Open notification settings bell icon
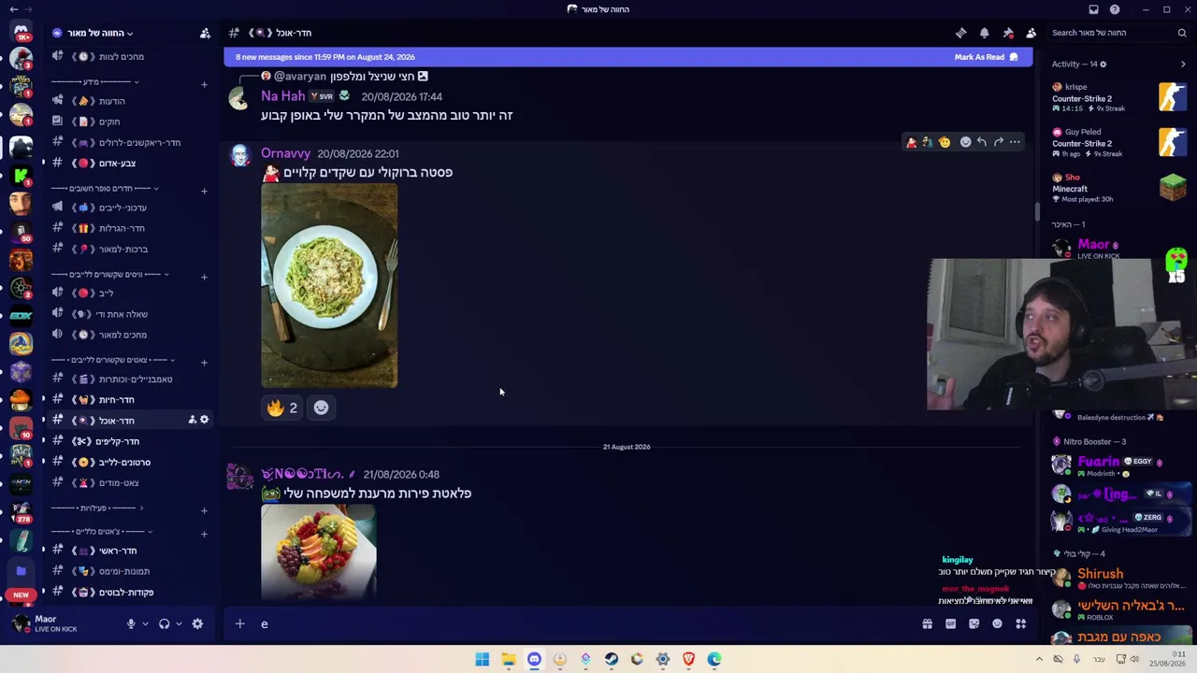This screenshot has height=673, width=1197. click(984, 33)
